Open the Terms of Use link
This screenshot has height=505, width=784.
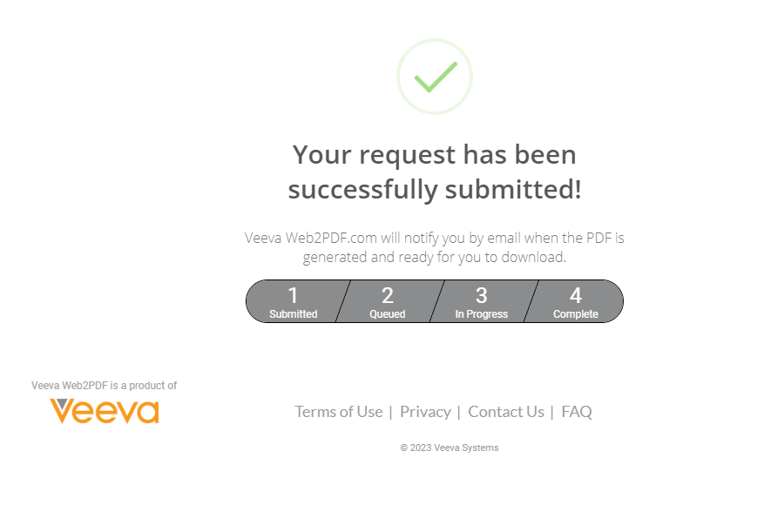click(x=339, y=412)
